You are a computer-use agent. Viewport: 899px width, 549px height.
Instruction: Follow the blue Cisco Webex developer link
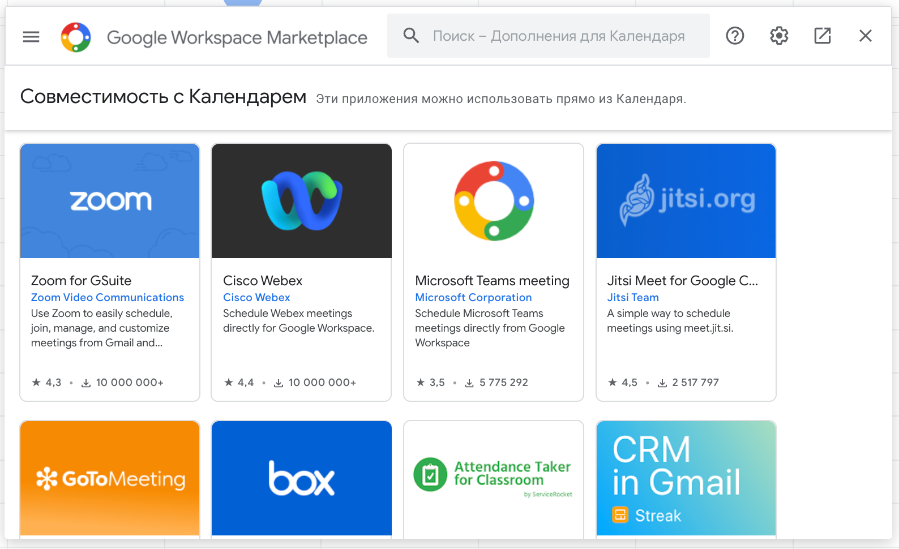click(256, 297)
